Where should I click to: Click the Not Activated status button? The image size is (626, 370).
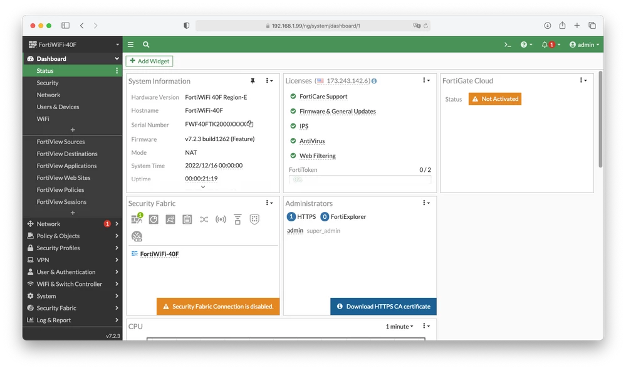(495, 99)
